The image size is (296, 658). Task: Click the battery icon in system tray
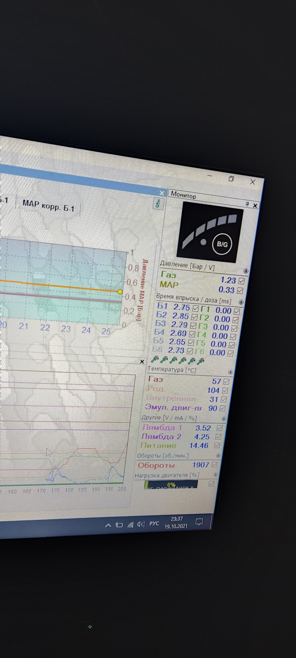pos(119,525)
